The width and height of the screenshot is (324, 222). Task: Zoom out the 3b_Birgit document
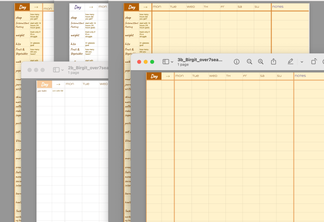click(x=249, y=62)
